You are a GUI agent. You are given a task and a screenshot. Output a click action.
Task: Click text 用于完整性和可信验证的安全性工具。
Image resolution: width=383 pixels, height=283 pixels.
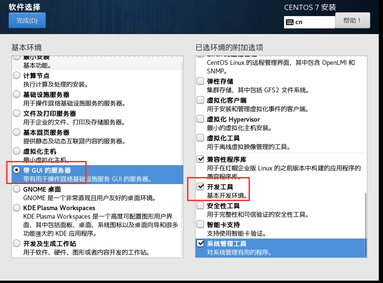tap(258, 215)
